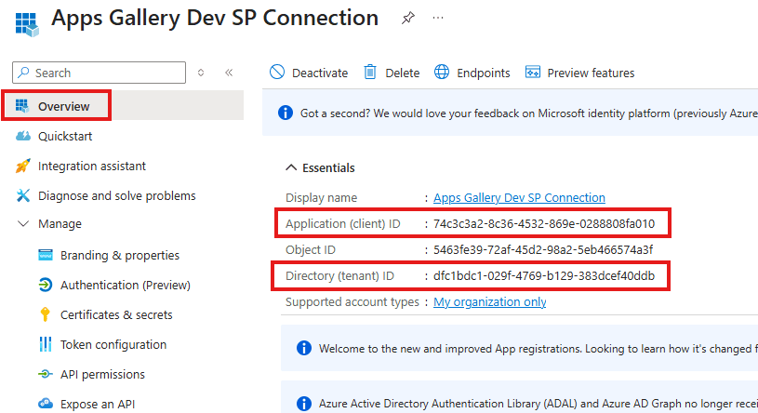Image resolution: width=758 pixels, height=413 pixels.
Task: Click the Quickstart cloud icon
Action: point(22,136)
